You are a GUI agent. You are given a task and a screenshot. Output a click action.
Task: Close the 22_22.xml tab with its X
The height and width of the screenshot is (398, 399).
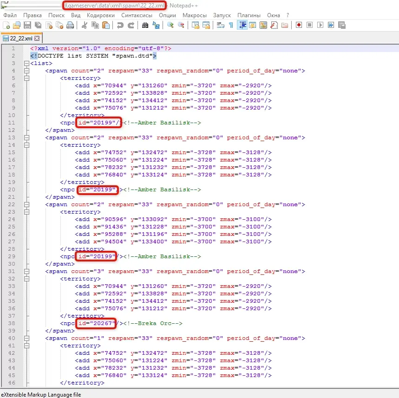coord(37,39)
